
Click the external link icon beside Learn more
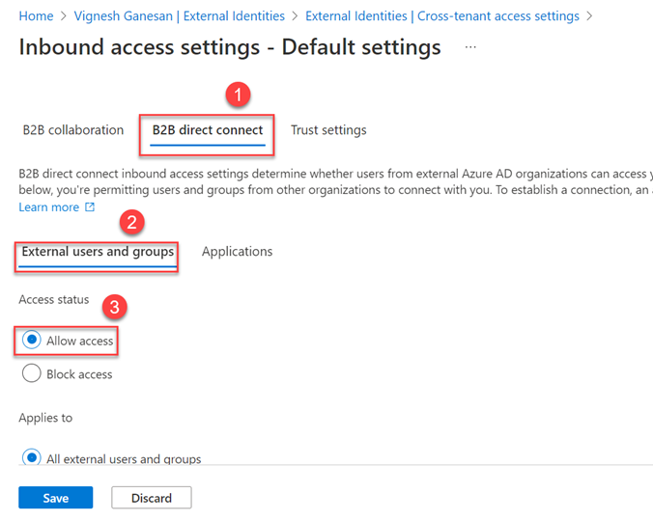(x=90, y=207)
